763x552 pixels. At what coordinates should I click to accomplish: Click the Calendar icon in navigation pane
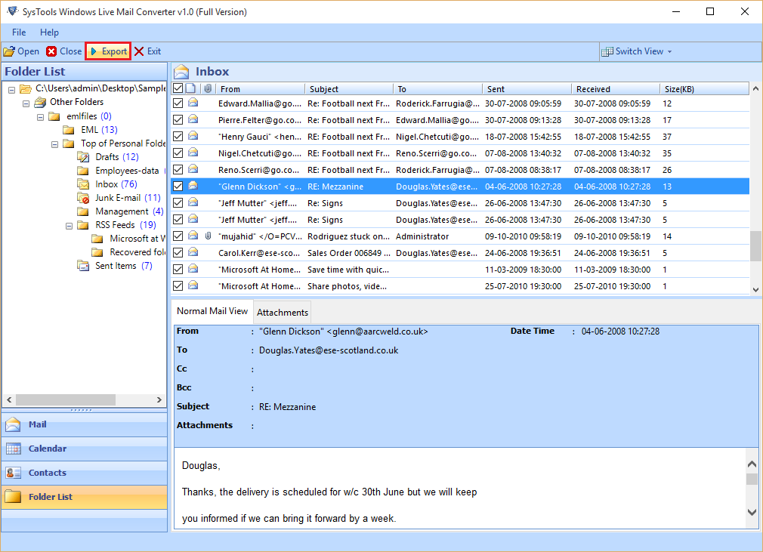pyautogui.click(x=13, y=449)
